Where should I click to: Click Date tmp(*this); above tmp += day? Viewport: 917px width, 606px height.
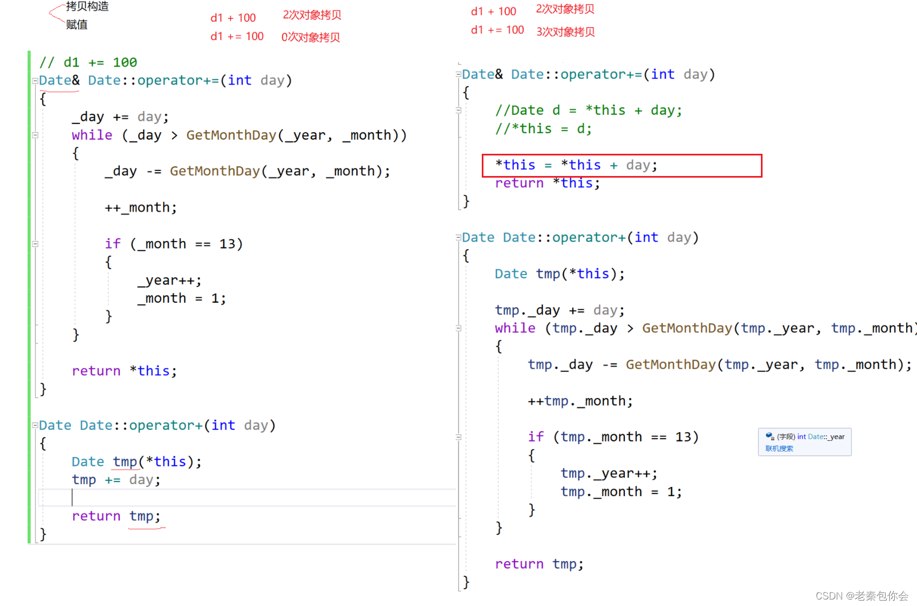(137, 462)
